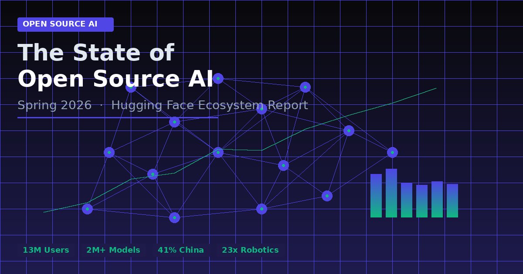
Task: Open details on the '2M+ Models' pill
Action: [x=113, y=250]
